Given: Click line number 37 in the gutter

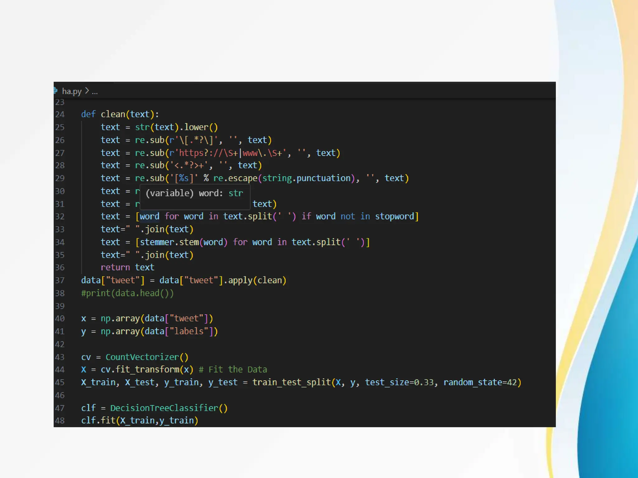Looking at the screenshot, I should coord(60,280).
